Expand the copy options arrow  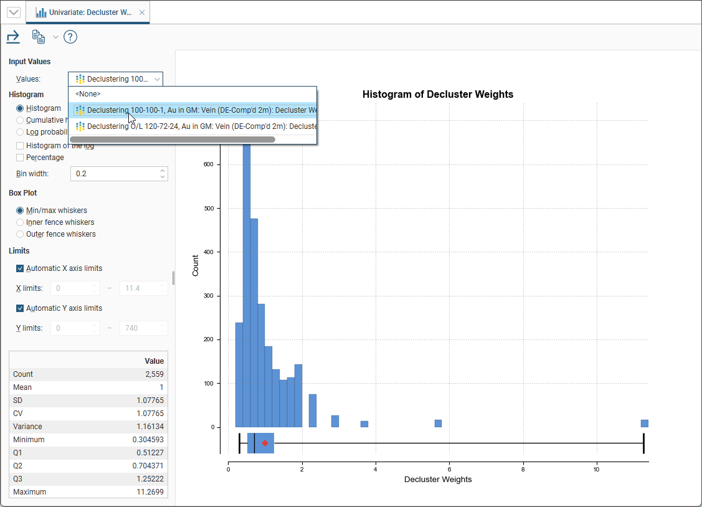55,37
